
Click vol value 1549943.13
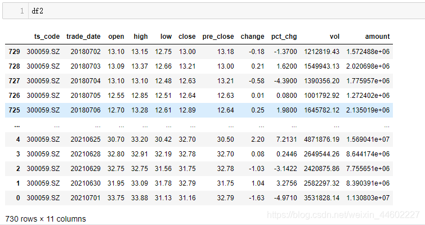point(321,66)
